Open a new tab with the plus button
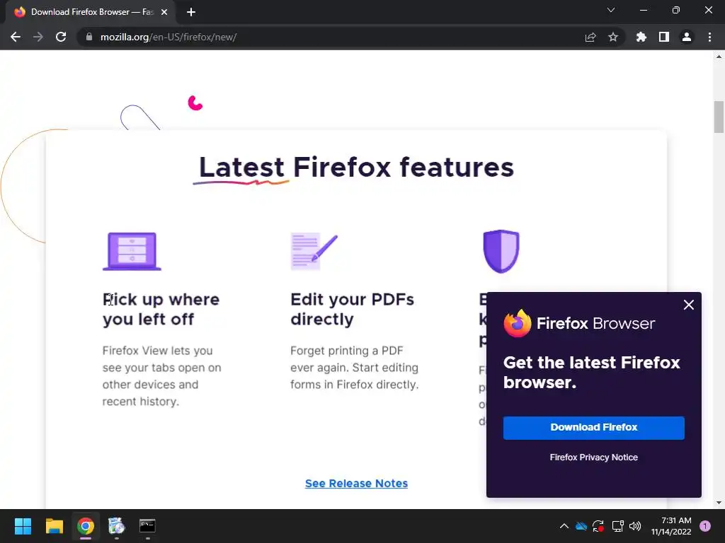Image resolution: width=725 pixels, height=543 pixels. point(191,12)
